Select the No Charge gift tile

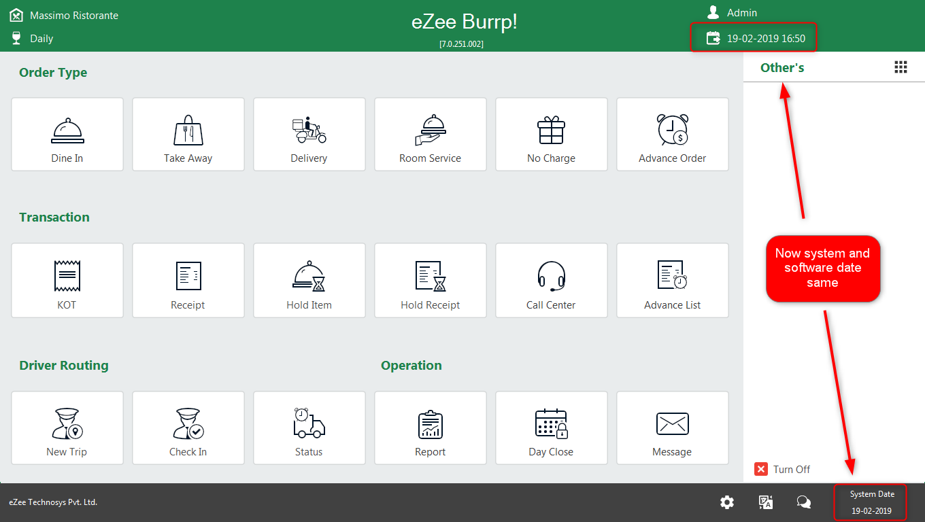coord(552,134)
